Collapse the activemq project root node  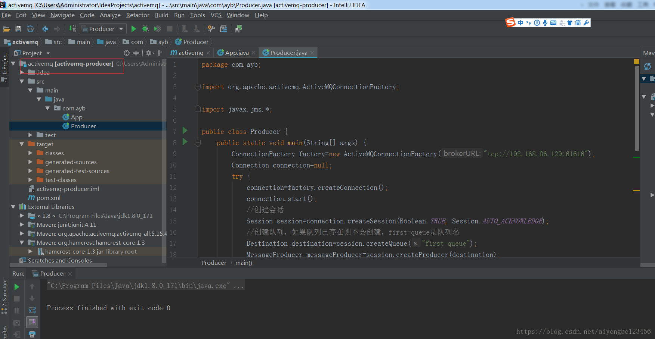[x=13, y=64]
